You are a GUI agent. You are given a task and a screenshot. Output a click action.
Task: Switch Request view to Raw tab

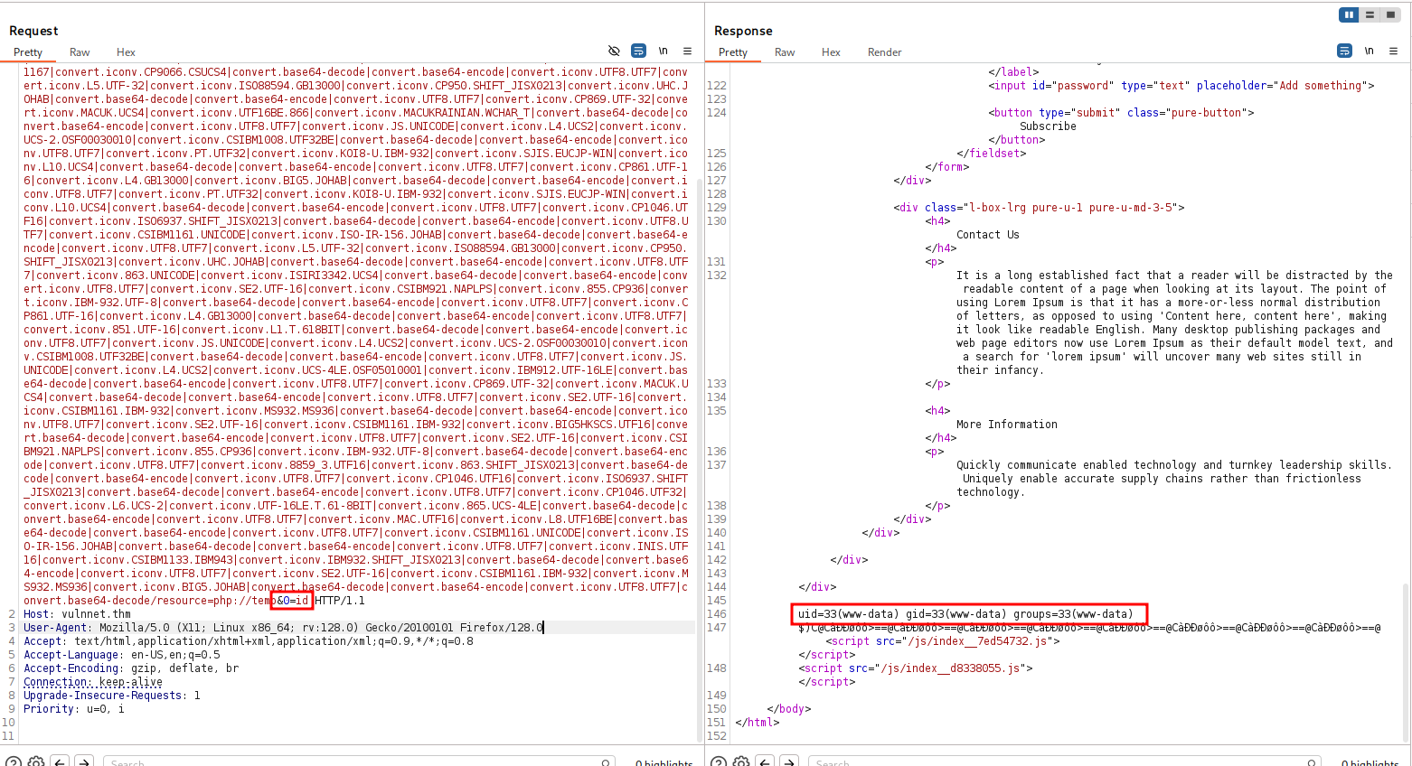(x=80, y=52)
